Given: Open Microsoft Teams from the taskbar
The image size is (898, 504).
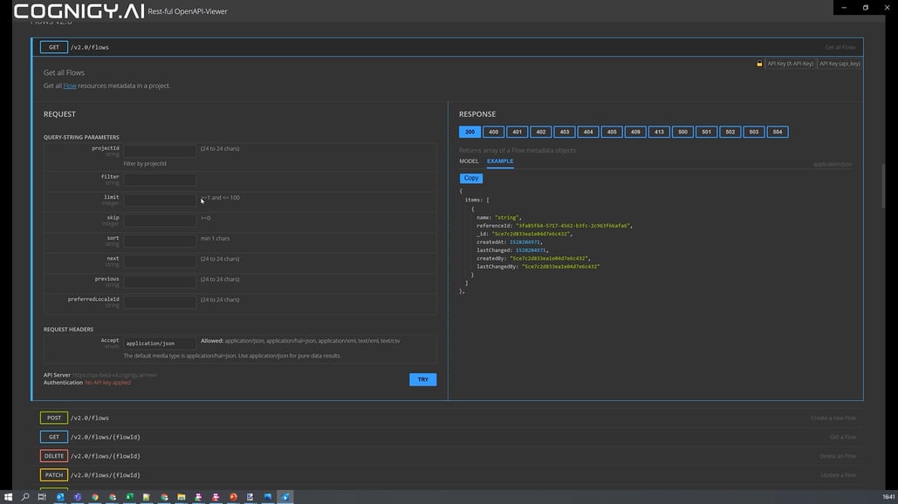Looking at the screenshot, I should tap(78, 497).
